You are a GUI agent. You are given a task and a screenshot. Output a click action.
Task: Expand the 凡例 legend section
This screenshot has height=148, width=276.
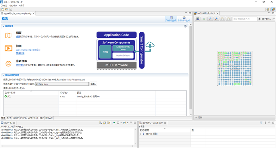(x=196, y=117)
